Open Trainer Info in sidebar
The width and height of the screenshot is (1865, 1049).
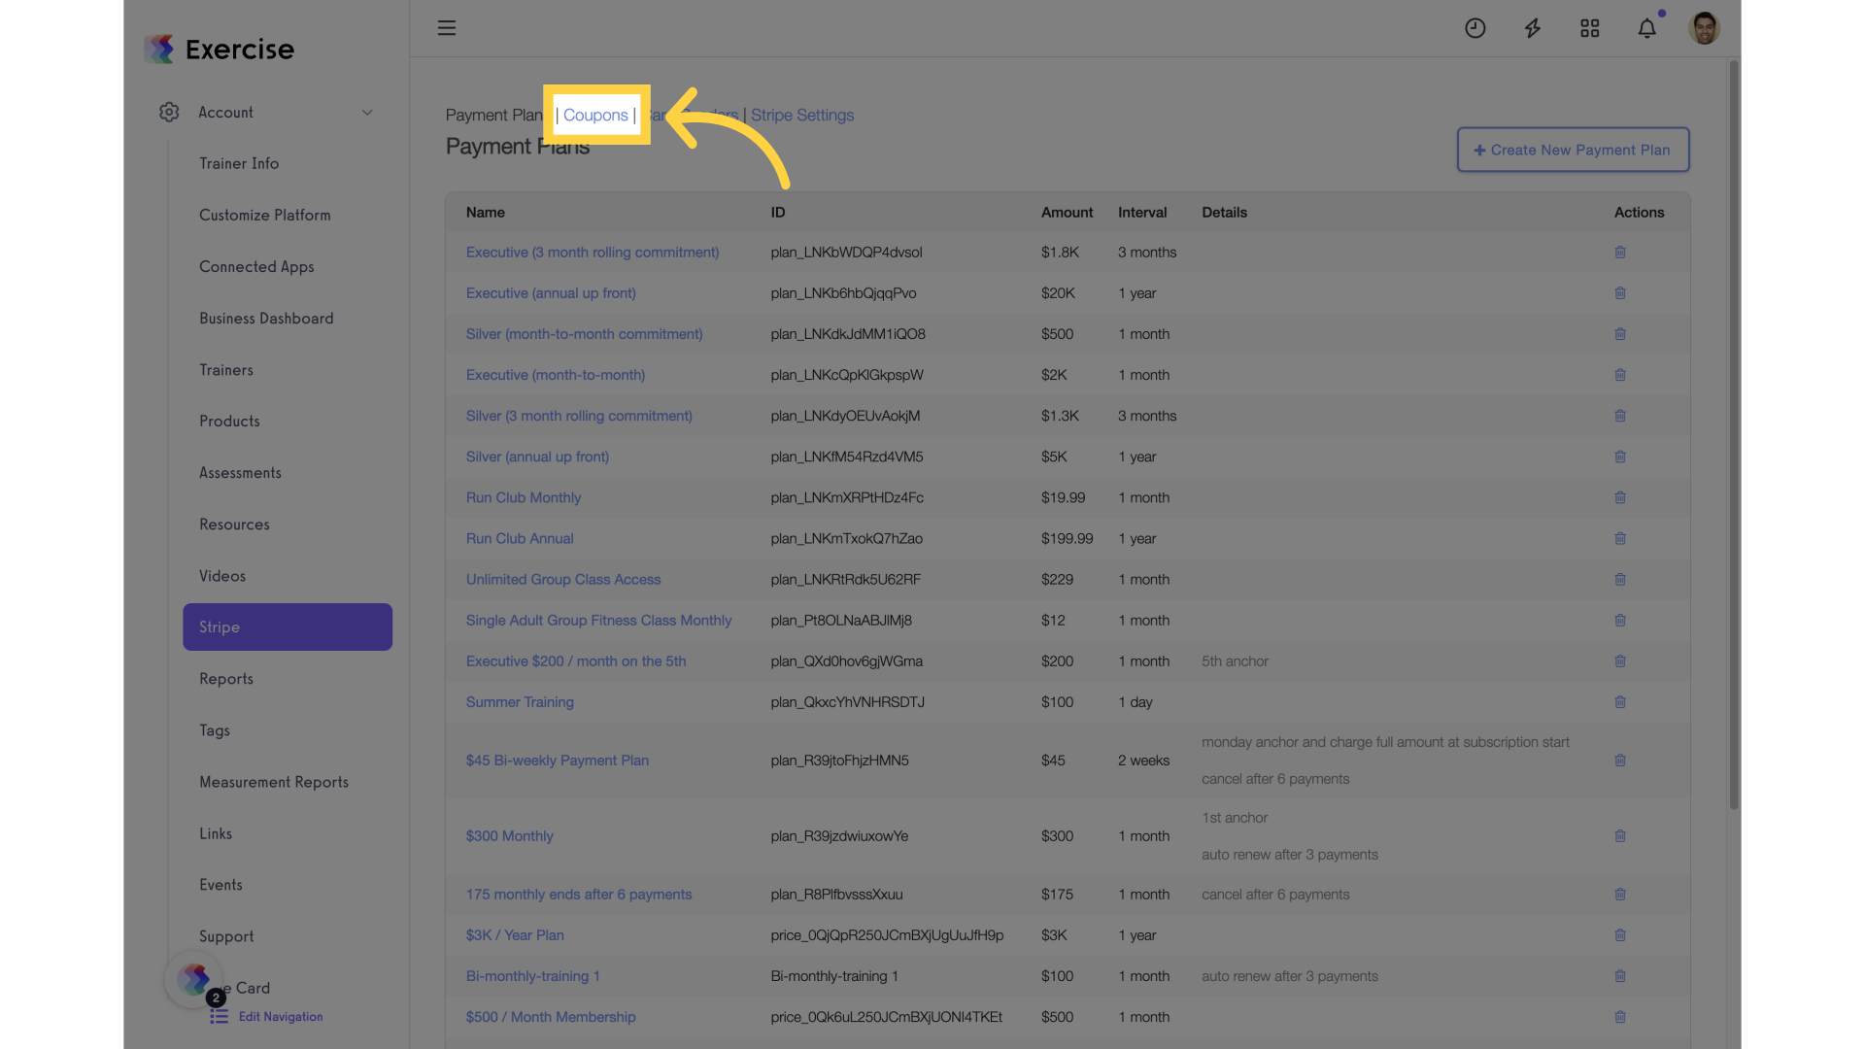pyautogui.click(x=239, y=163)
